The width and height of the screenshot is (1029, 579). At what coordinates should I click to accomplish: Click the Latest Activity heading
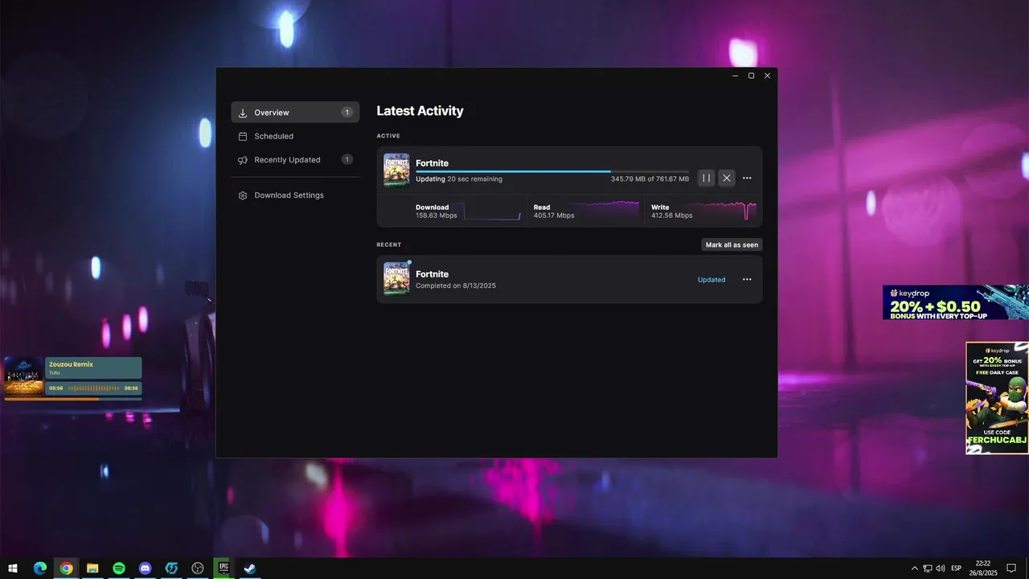(x=420, y=111)
